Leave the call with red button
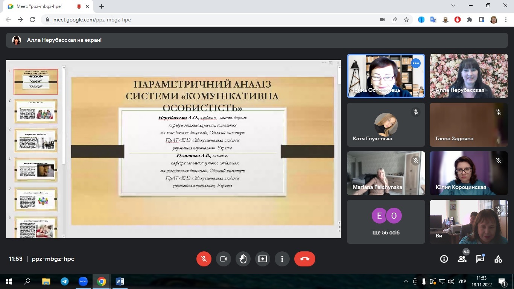514x289 pixels. click(305, 259)
